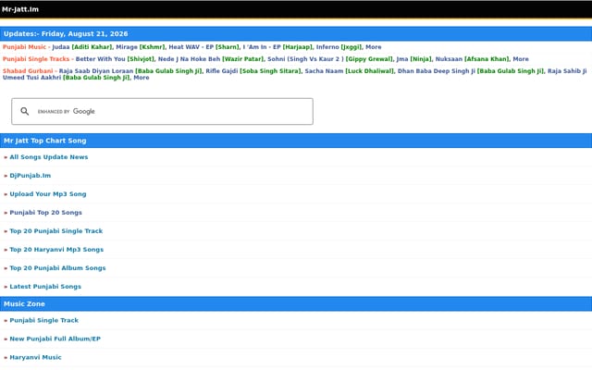Open Top 20 Punjabi Single Track
Image resolution: width=592 pixels, height=370 pixels.
55,231
